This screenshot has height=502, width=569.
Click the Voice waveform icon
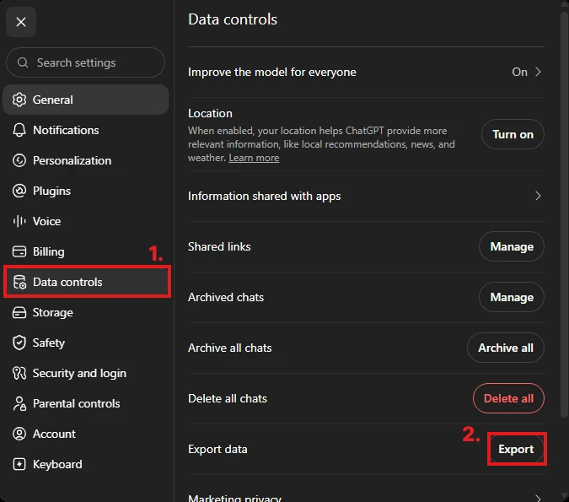coord(19,221)
